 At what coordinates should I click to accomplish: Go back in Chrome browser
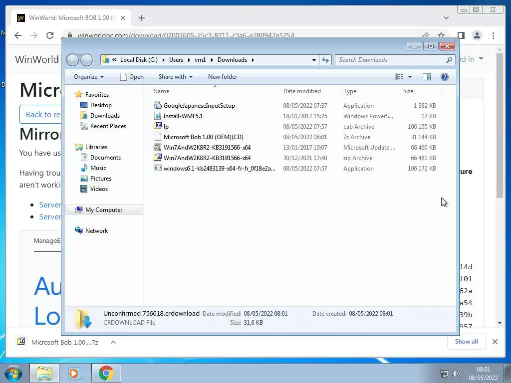pos(18,35)
